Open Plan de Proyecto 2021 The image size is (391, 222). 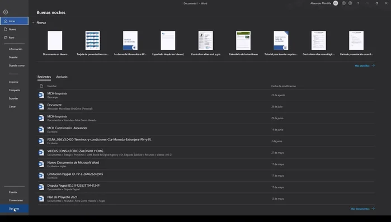pos(206,199)
